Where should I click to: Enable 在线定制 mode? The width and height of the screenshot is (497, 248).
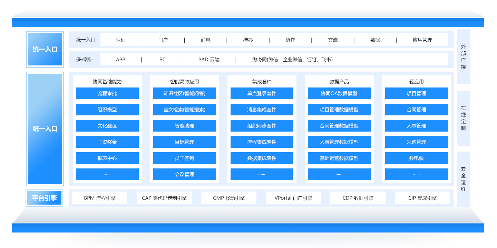coord(463,116)
